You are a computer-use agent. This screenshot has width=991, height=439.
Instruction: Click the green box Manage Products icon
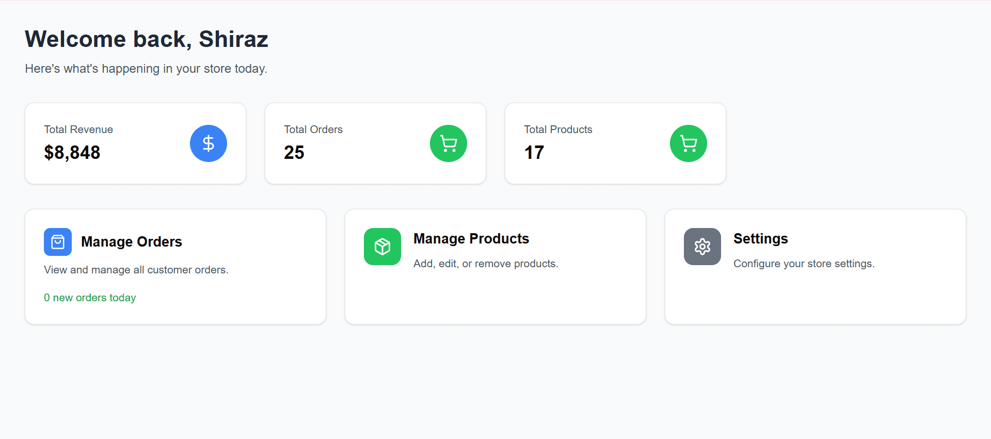pos(382,247)
